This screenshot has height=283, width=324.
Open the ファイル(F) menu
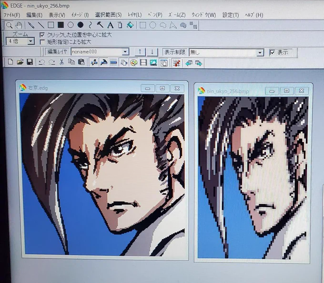12,15
